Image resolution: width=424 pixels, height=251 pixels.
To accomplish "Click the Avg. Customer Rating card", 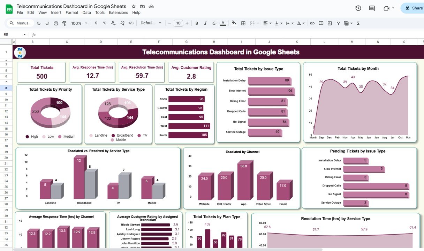I will (x=191, y=72).
